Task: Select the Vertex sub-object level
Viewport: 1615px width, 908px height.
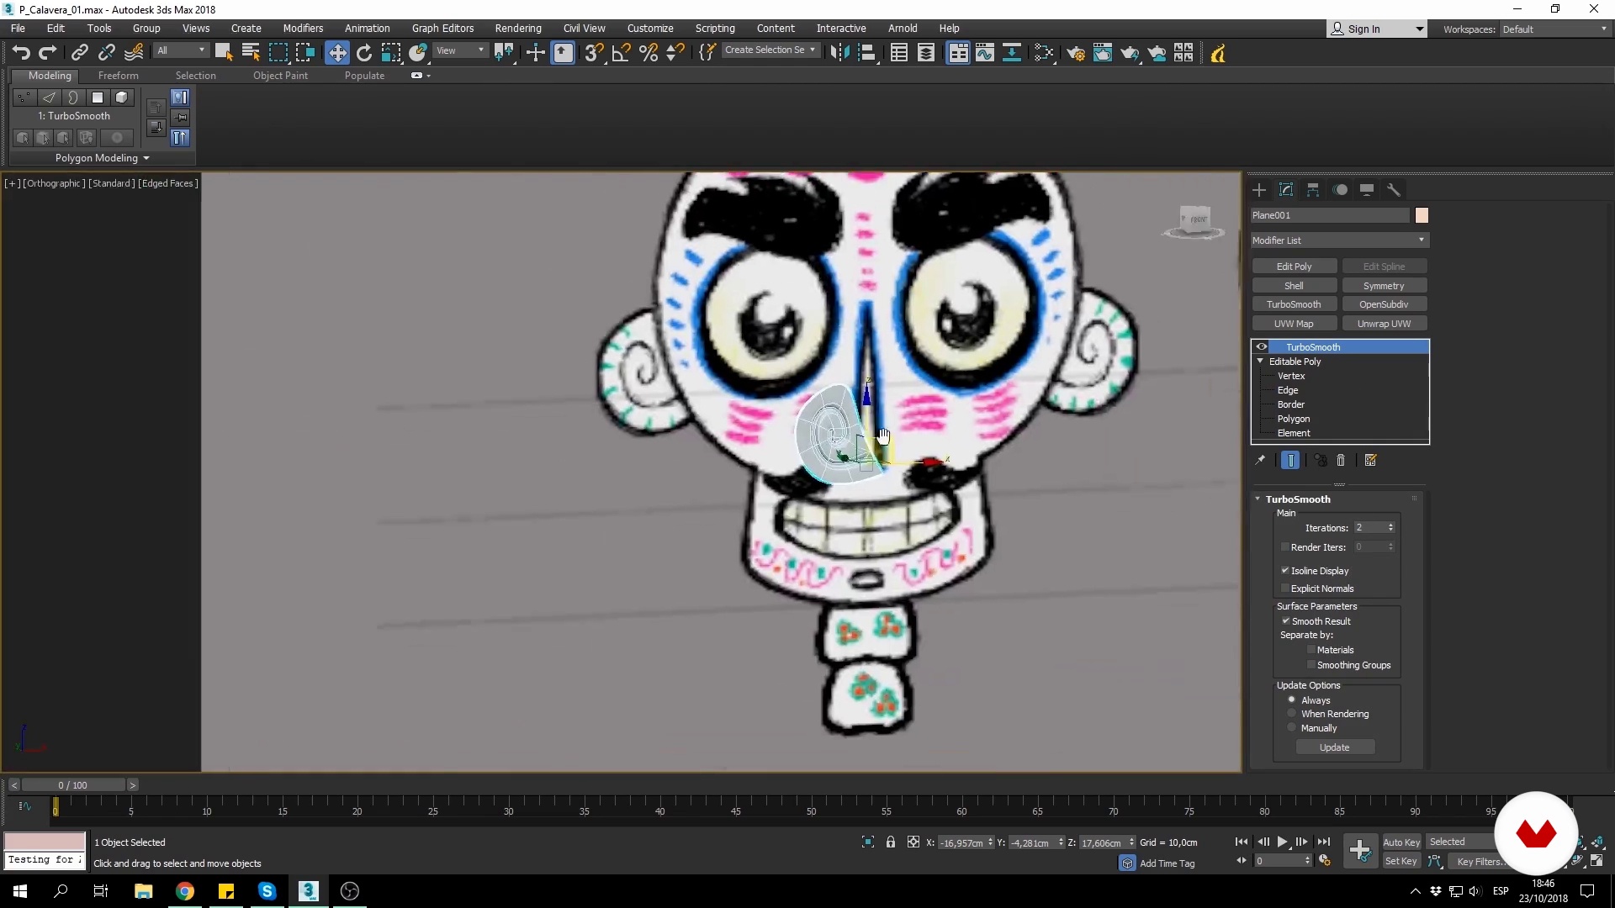Action: coord(1291,376)
